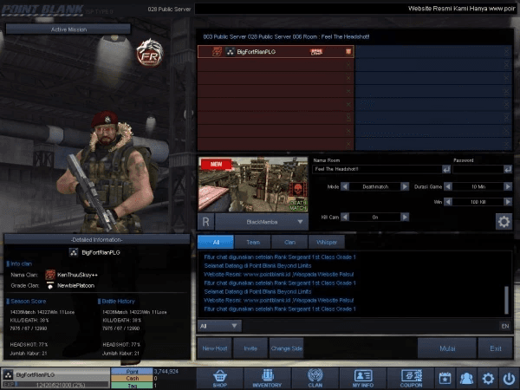This screenshot has height=390, width=520.
Task: Switch Kill Cam with right arrow
Action: pyautogui.click(x=405, y=217)
